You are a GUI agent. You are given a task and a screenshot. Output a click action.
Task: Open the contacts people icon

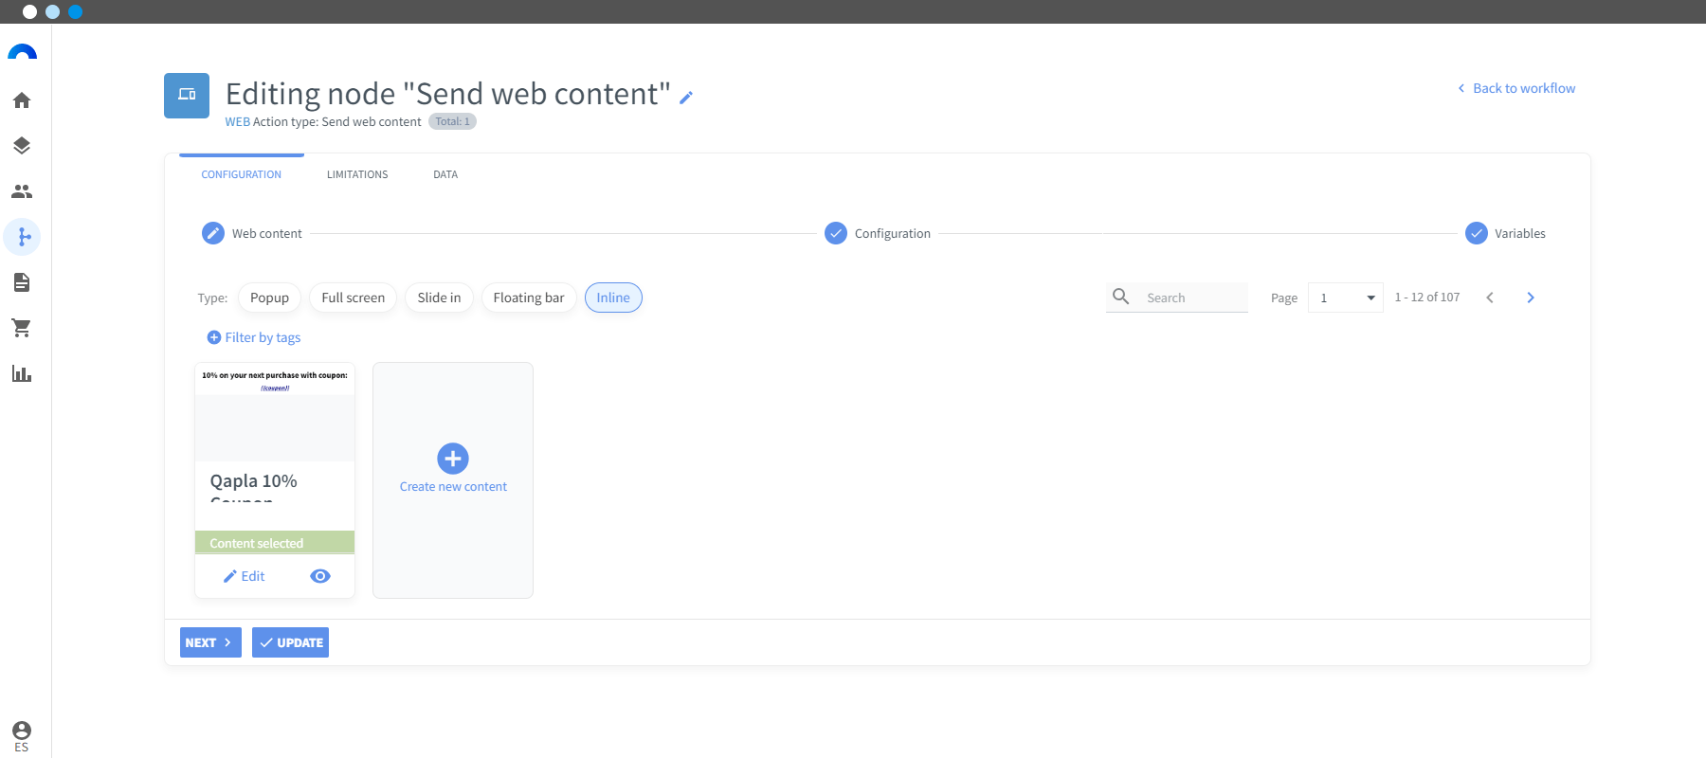[x=22, y=191]
